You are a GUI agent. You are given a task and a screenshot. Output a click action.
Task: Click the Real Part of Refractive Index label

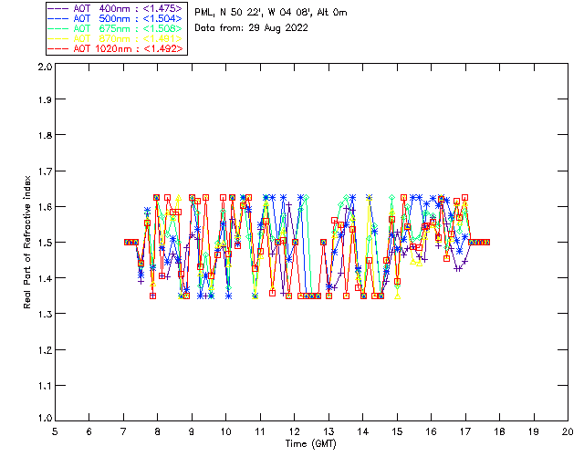tap(26, 242)
